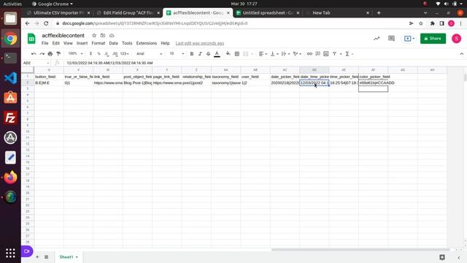Add a new sheet
467x263 pixels.
click(37, 256)
